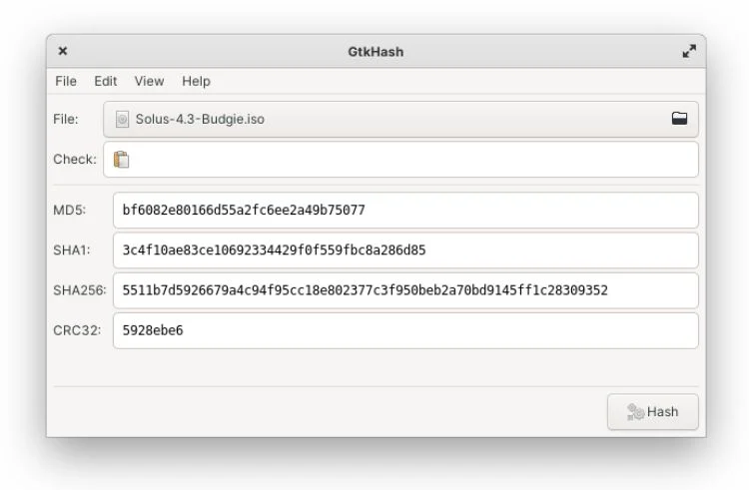Click the MD5 label
The height and width of the screenshot is (490, 749).
pos(69,210)
